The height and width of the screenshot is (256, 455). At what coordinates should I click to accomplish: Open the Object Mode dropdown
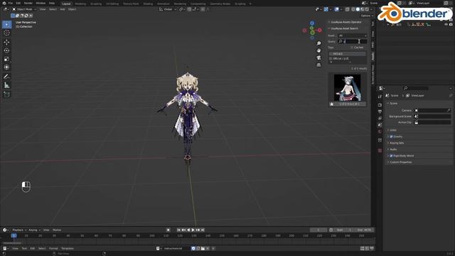pyautogui.click(x=24, y=9)
